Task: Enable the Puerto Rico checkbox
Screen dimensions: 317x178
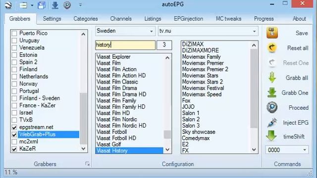Action: tap(14, 33)
